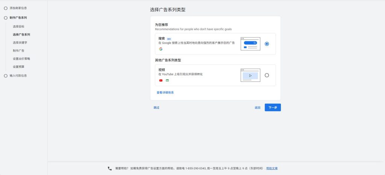The image size is (385, 175).
Task: Click the step circle beside 添加商家信息
Action: pyautogui.click(x=6, y=8)
